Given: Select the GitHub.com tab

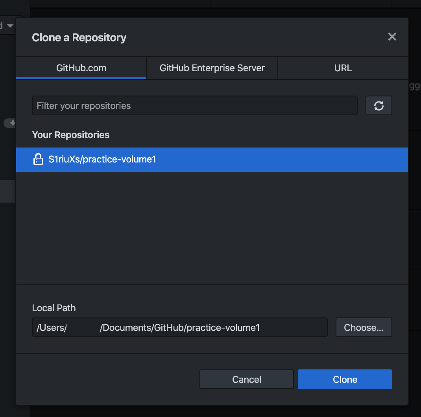Looking at the screenshot, I should [81, 68].
